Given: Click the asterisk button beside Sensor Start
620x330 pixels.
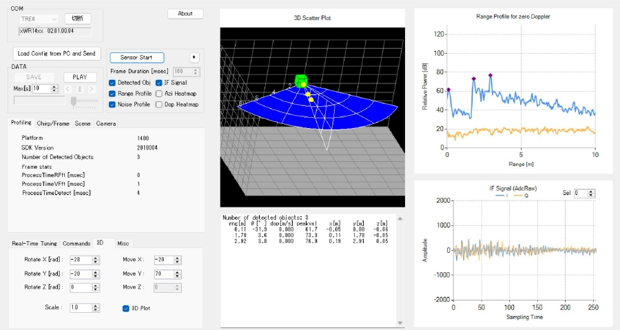Looking at the screenshot, I should point(194,57).
